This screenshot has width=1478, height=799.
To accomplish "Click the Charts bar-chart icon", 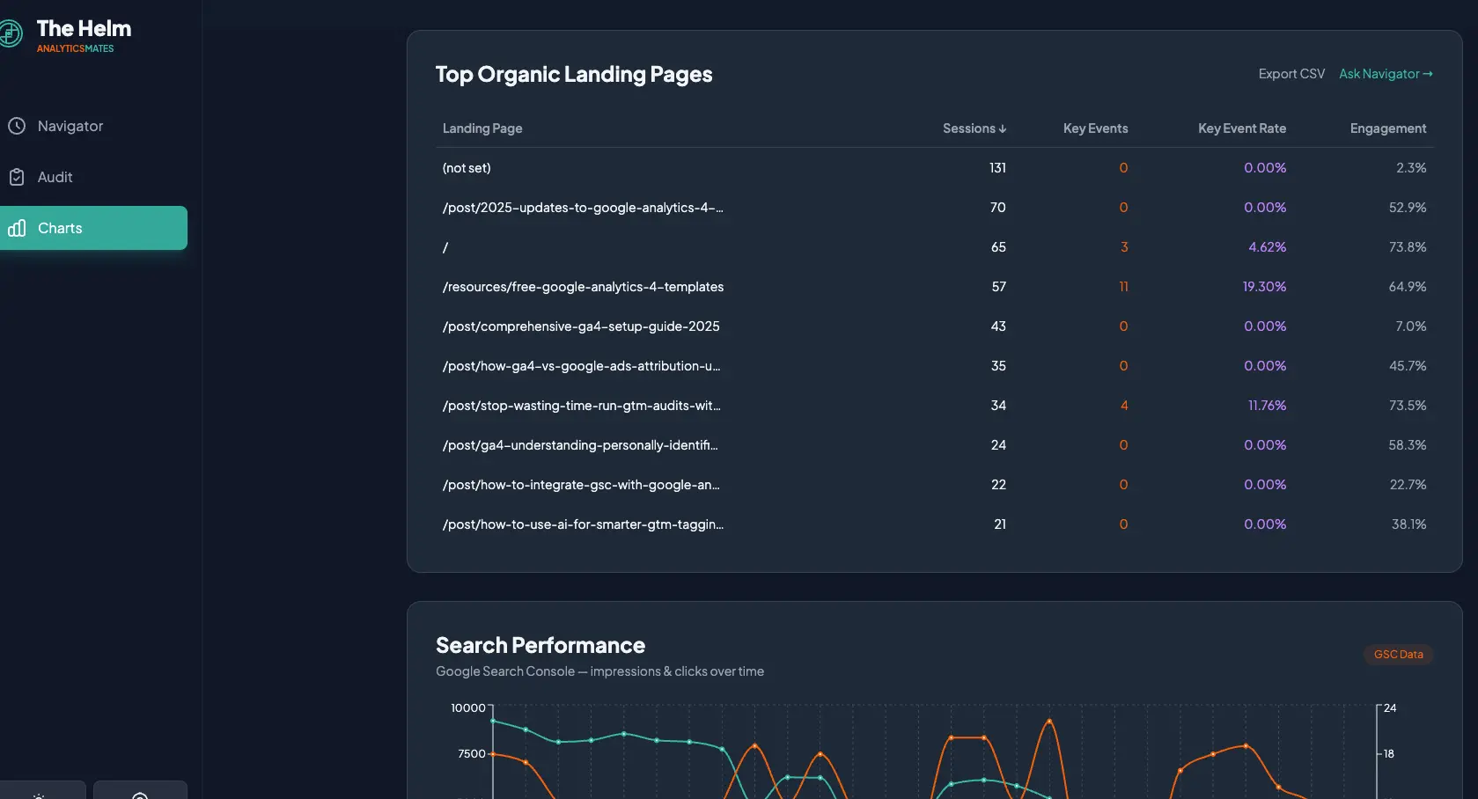I will (x=18, y=228).
